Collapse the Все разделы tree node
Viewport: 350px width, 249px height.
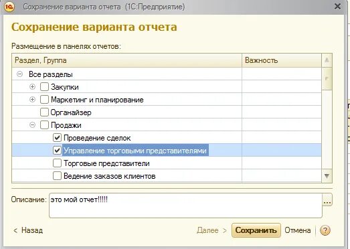tap(20, 74)
